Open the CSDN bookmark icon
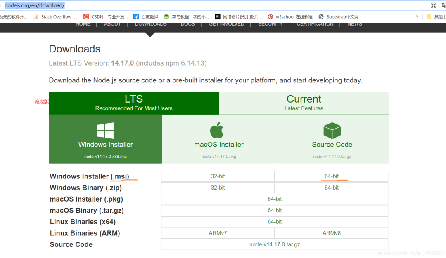 86,17
